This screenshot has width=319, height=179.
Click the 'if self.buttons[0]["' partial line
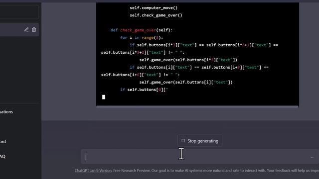(x=144, y=89)
